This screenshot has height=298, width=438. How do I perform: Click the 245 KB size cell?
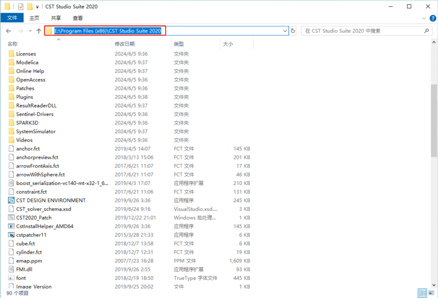[x=242, y=201]
